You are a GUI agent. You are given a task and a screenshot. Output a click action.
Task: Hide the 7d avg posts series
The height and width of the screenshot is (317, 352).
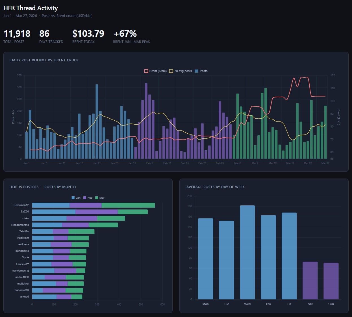coord(181,71)
